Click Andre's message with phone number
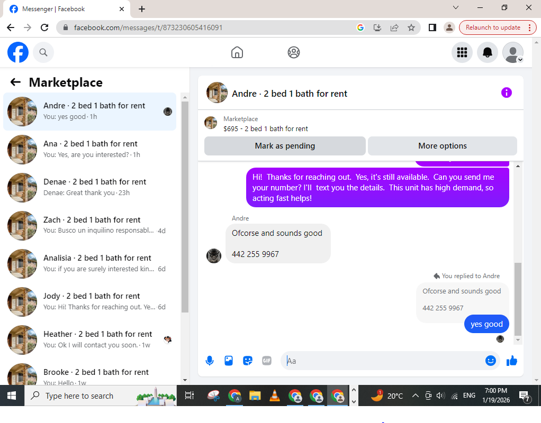This screenshot has height=423, width=541. 278,243
